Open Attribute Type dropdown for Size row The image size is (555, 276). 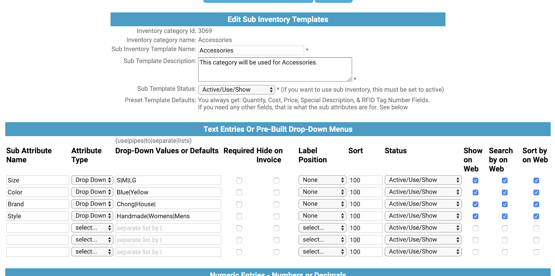[92, 180]
